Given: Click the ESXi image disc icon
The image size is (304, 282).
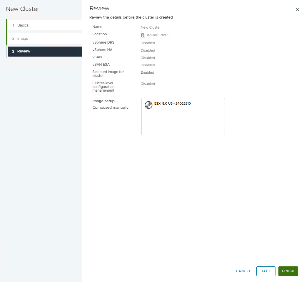Looking at the screenshot, I should click(x=148, y=105).
